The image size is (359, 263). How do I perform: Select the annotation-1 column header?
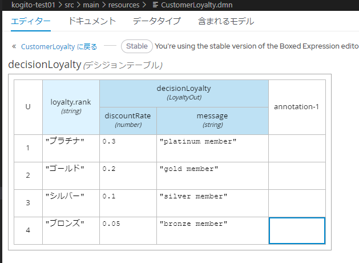[297, 107]
